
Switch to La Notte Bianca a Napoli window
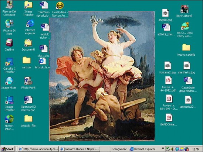pyautogui.click(x=80, y=149)
